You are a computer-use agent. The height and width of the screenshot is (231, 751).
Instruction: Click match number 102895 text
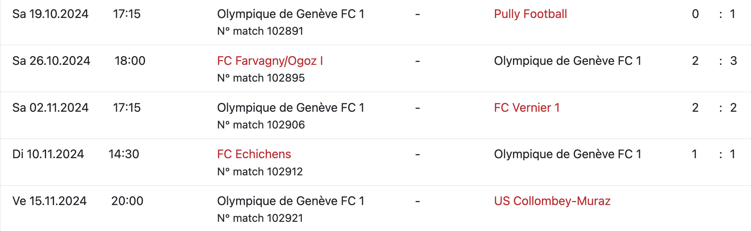tap(261, 78)
